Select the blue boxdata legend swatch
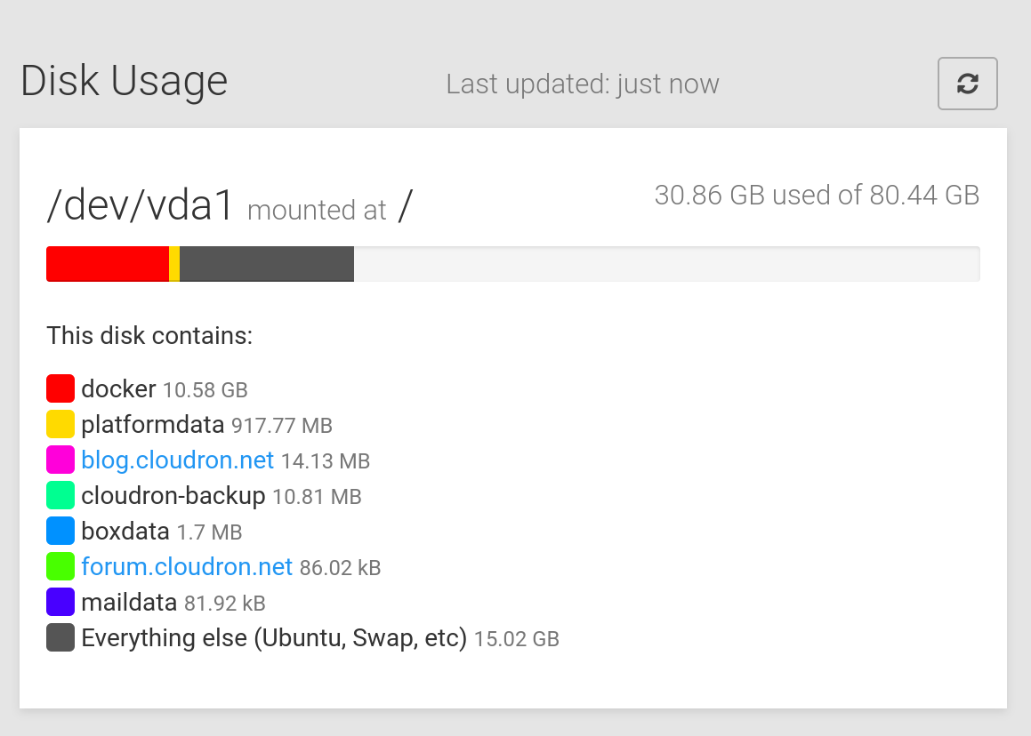The height and width of the screenshot is (736, 1031). [60, 531]
